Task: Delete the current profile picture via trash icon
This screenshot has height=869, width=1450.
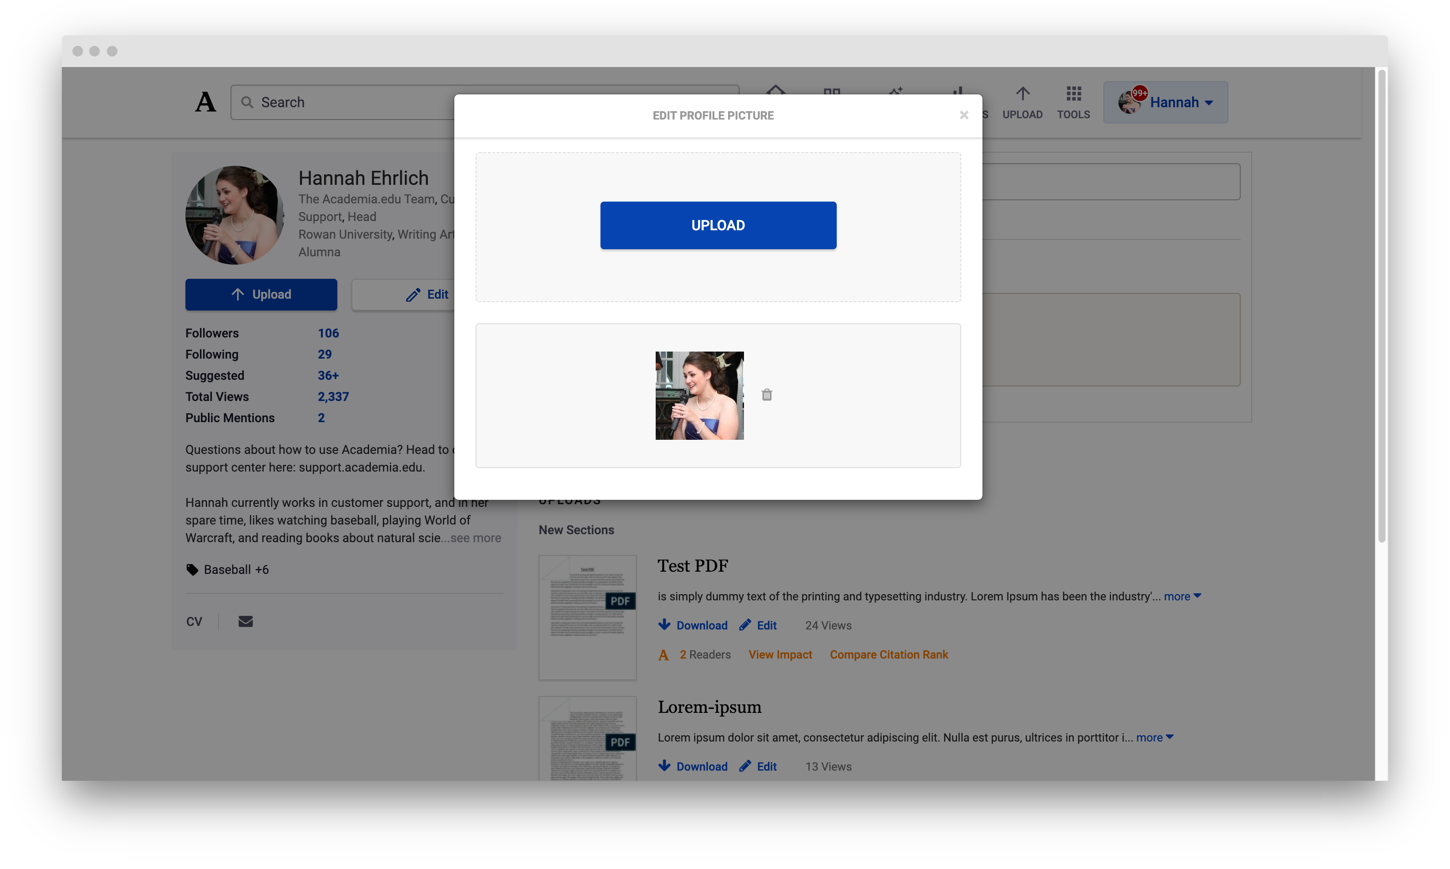Action: click(767, 395)
